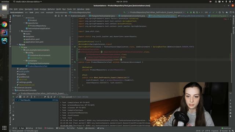Click the UTF-8 encoding status

pos(207,131)
